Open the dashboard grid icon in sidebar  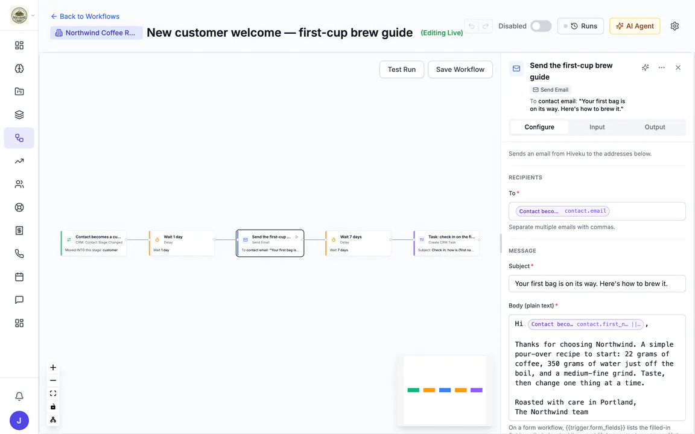(x=19, y=46)
